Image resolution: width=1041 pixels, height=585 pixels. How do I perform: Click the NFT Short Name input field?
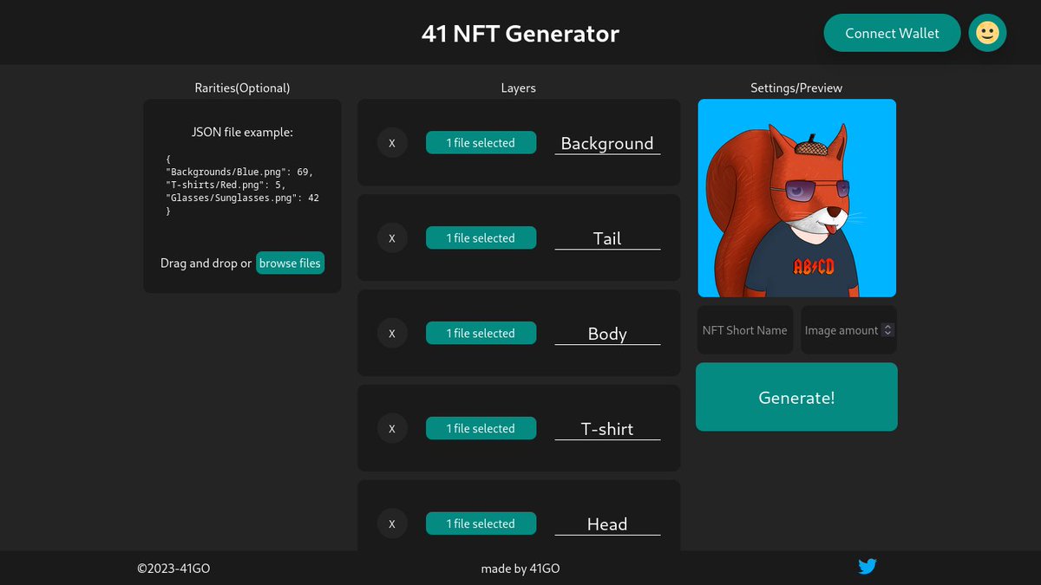(744, 329)
